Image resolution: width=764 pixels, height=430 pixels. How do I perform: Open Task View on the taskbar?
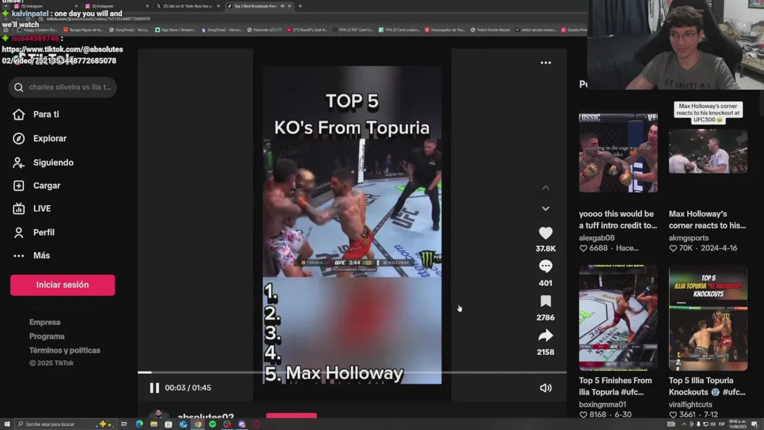coord(124,424)
